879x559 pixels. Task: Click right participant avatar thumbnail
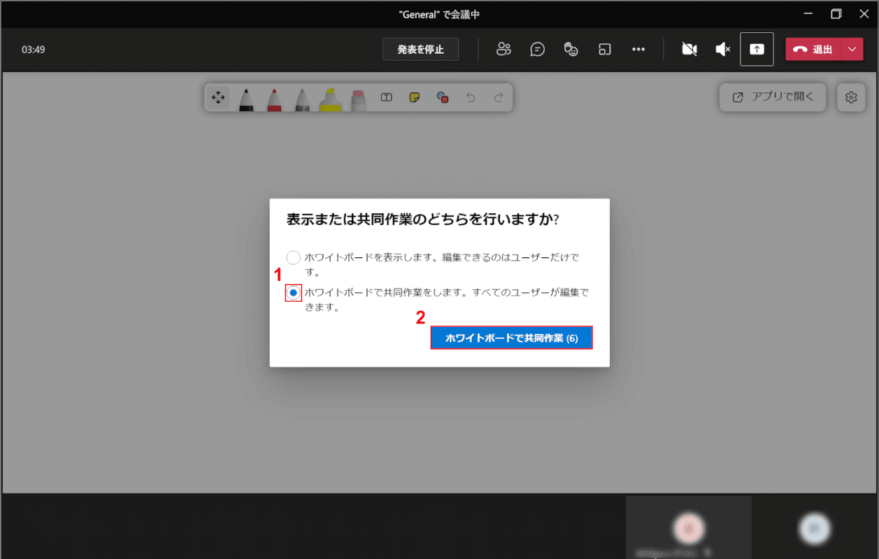pyautogui.click(x=814, y=528)
